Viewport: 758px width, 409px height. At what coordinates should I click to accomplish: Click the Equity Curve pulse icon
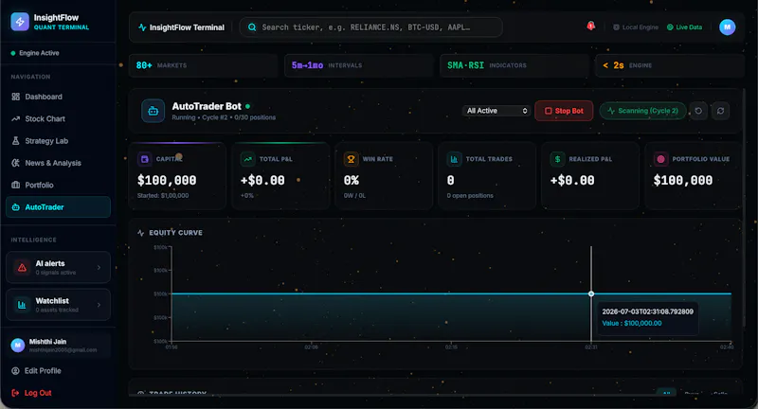(x=140, y=233)
